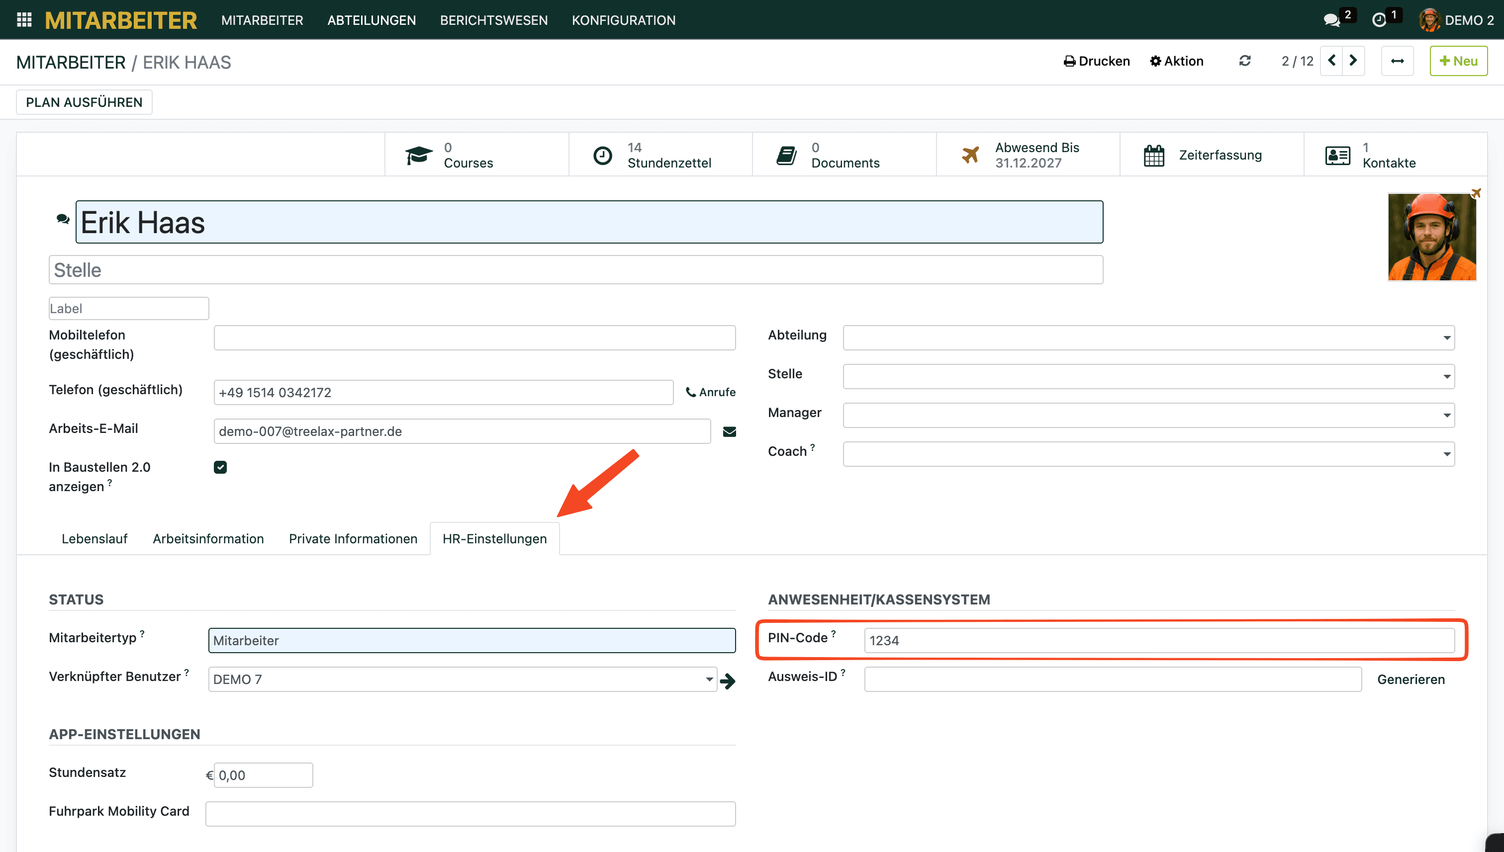
Task: Click the employee photo of Erik Haas
Action: coord(1431,237)
